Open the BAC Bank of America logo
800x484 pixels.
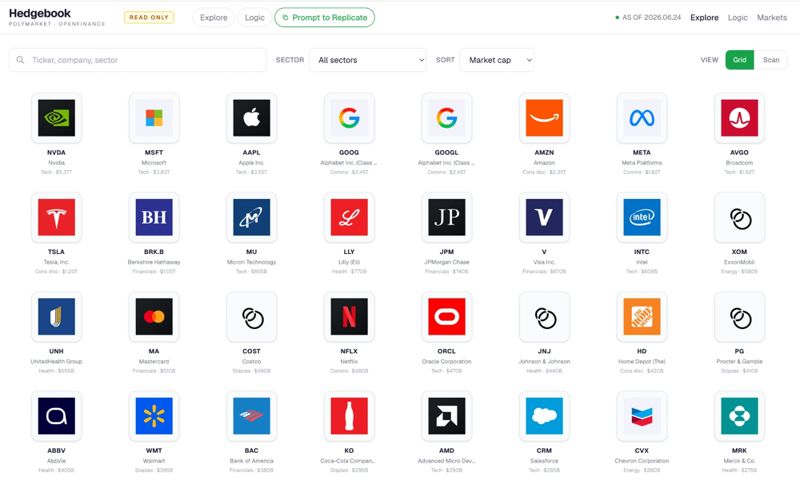tap(251, 416)
